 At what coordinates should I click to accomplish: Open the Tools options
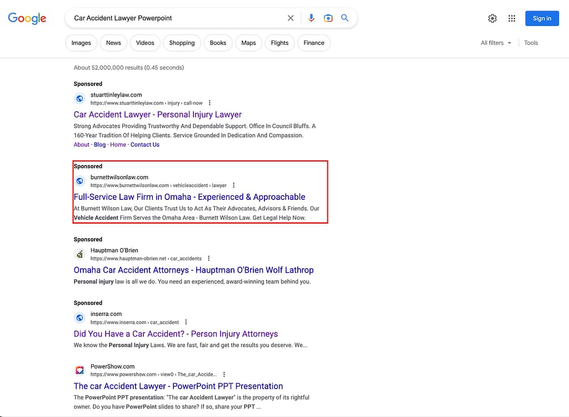click(x=531, y=43)
